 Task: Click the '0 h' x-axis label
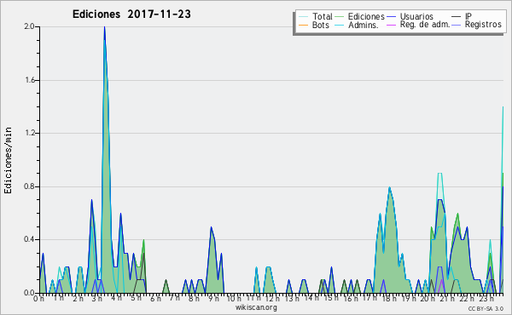pos(39,299)
